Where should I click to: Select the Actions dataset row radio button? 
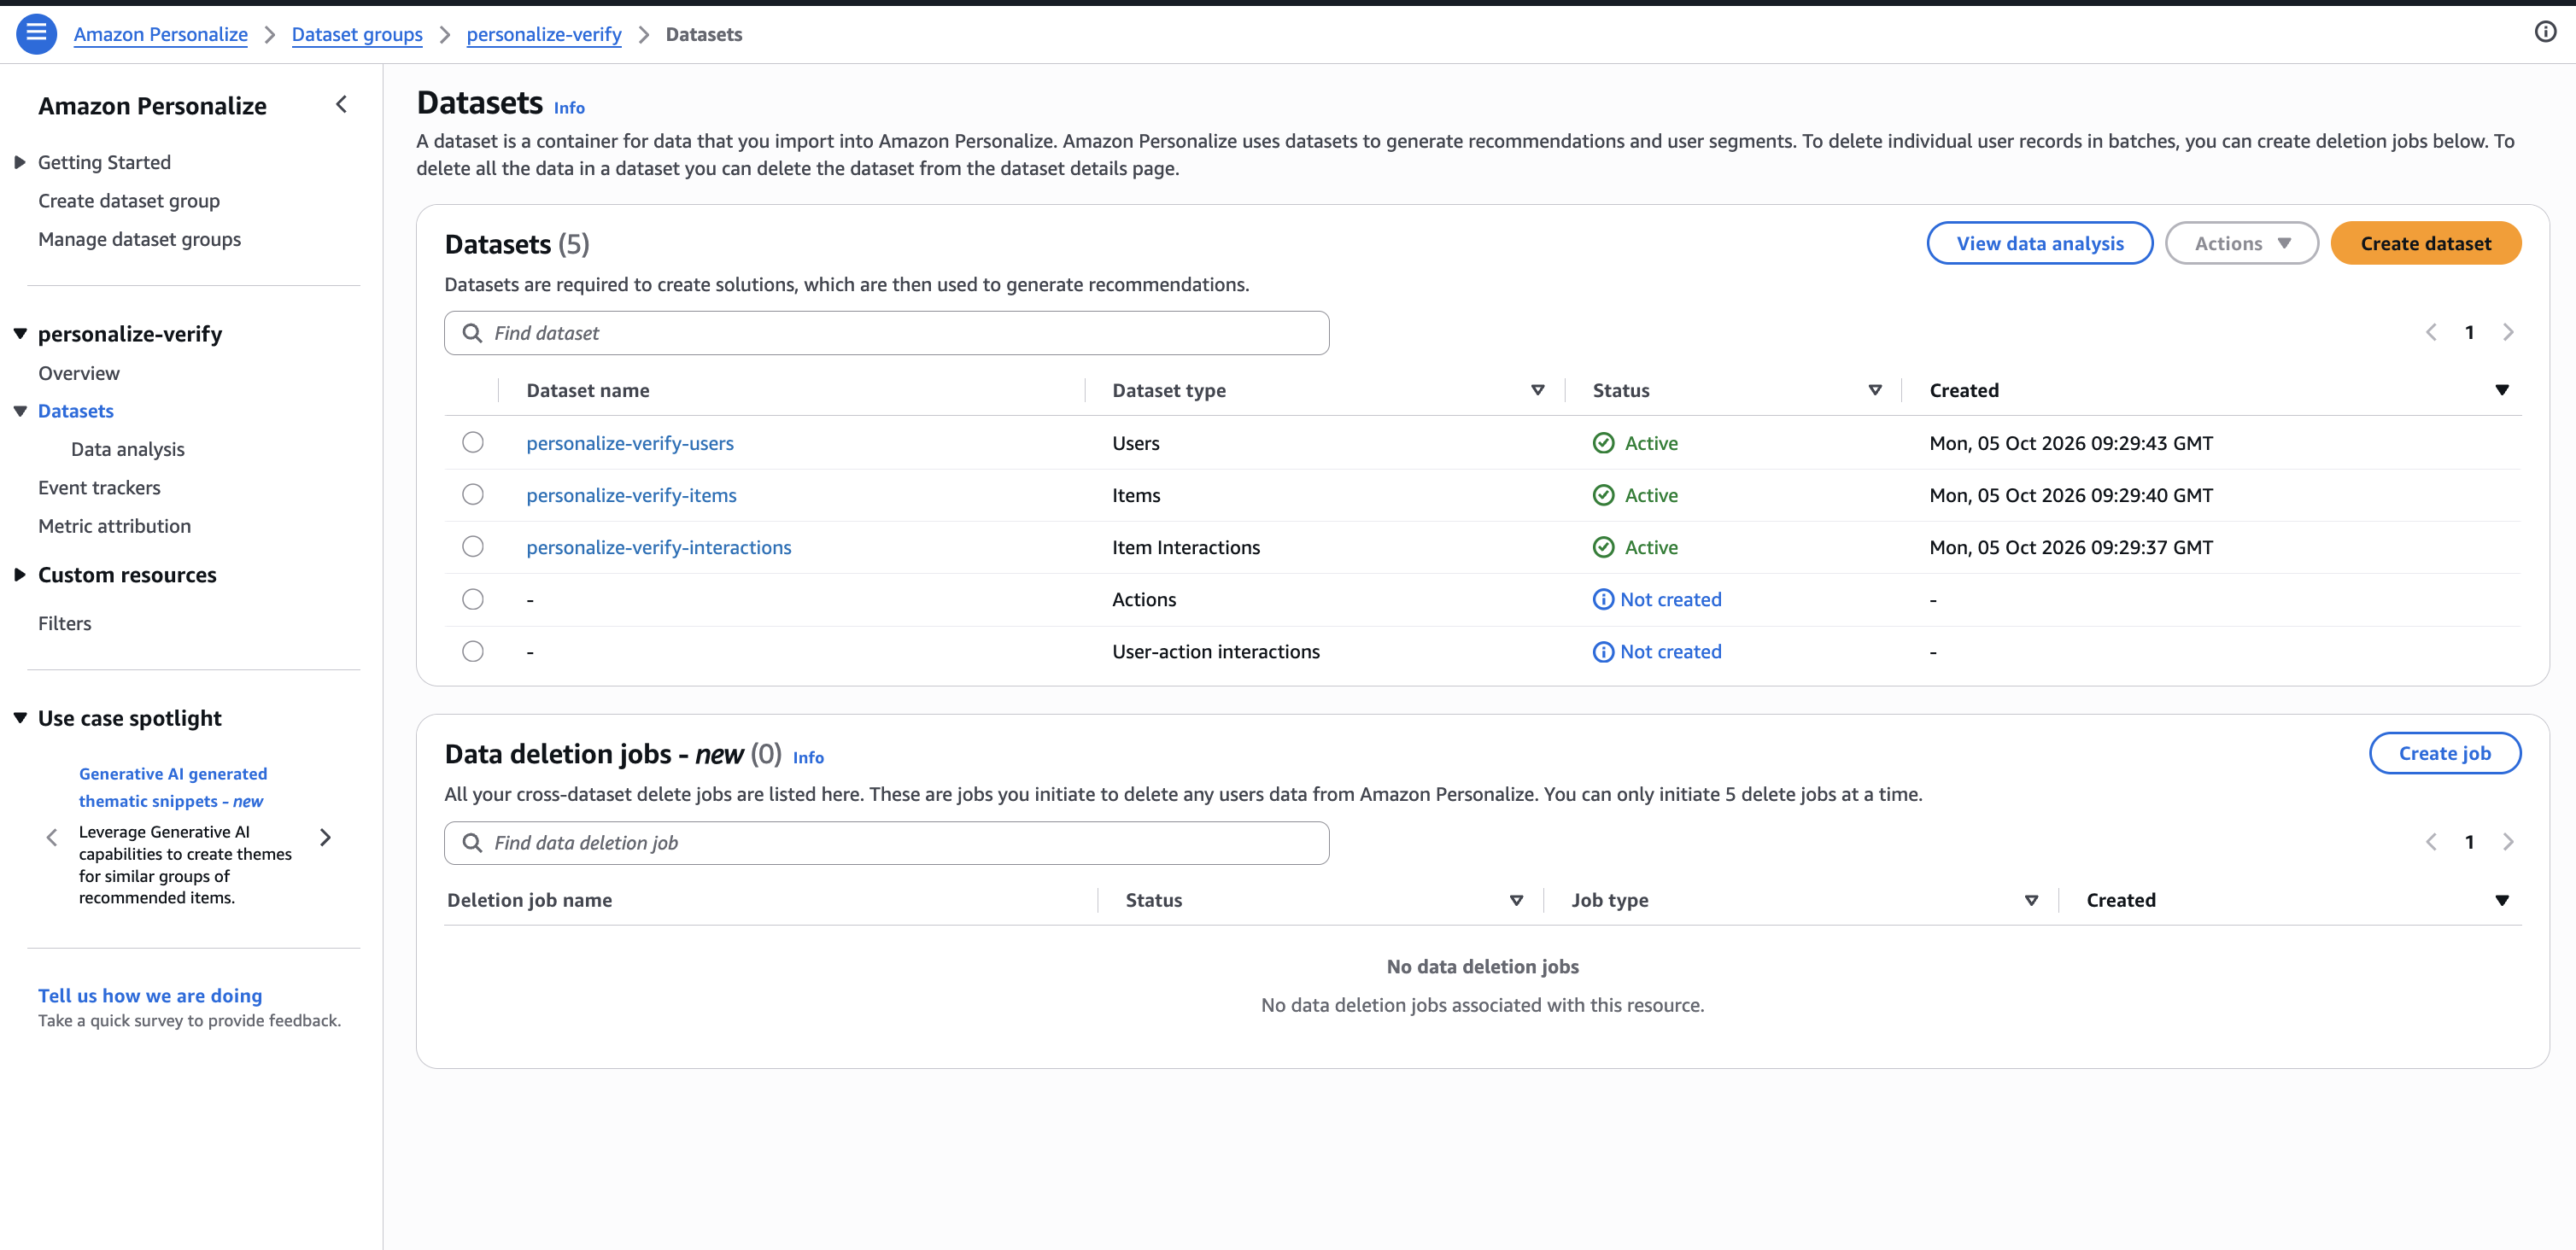click(x=473, y=600)
